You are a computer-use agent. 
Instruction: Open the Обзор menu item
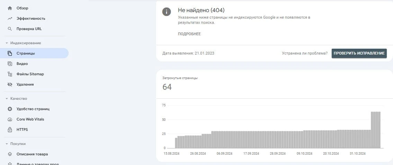[x=34, y=8]
